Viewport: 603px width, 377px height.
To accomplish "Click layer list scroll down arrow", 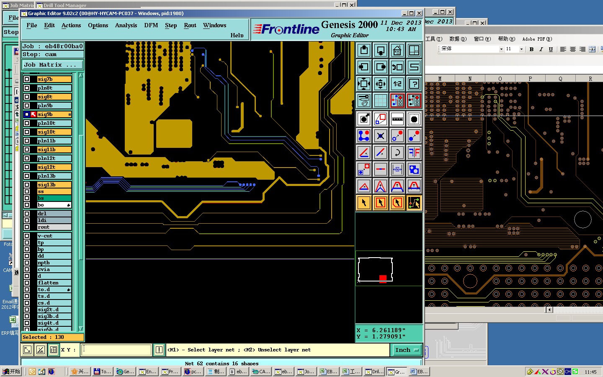I will pos(81,329).
